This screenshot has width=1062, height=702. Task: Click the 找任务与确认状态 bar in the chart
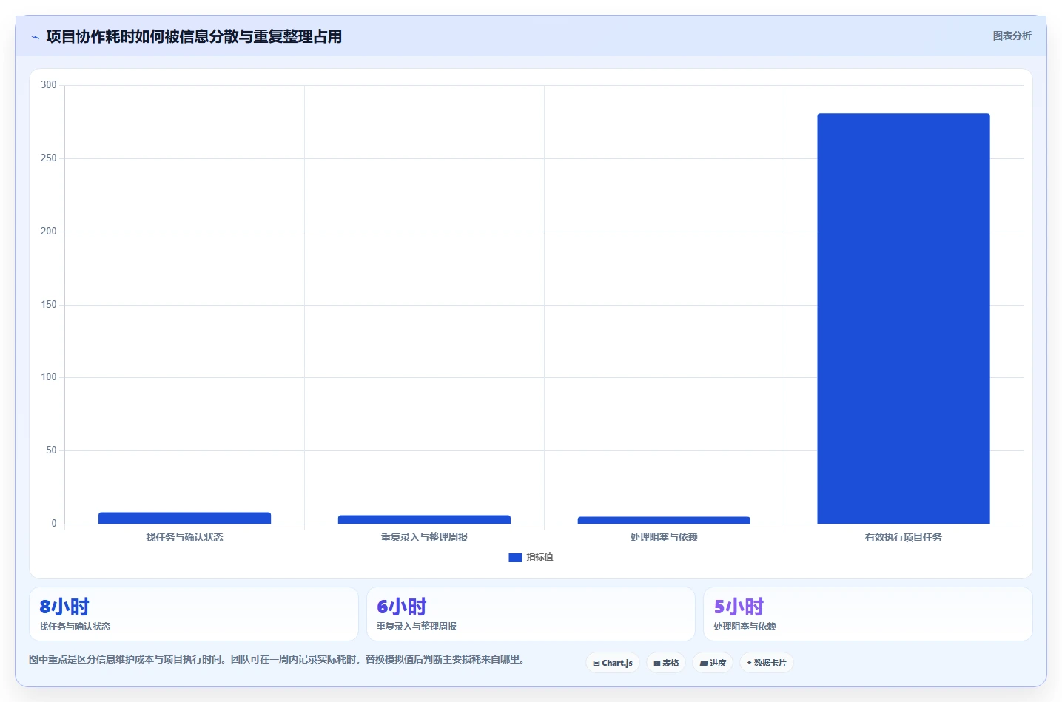pyautogui.click(x=184, y=518)
